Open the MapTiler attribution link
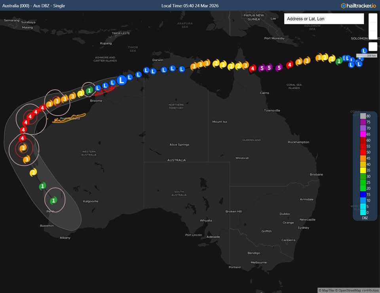The width and height of the screenshot is (380, 293). point(327,291)
